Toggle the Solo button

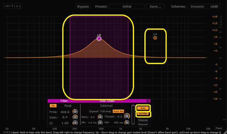coord(143,108)
